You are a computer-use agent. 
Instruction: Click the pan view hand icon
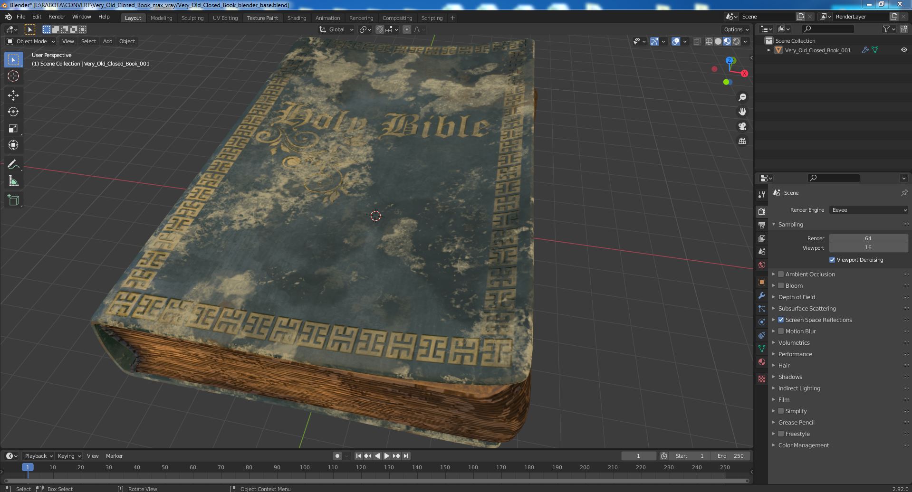742,112
